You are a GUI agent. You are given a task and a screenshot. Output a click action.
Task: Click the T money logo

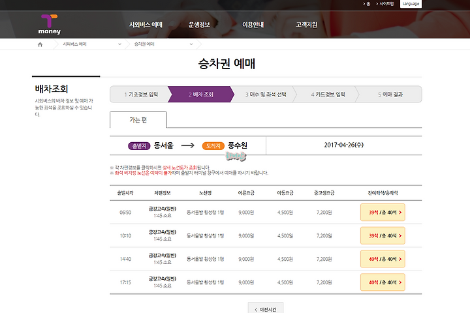pyautogui.click(x=50, y=24)
